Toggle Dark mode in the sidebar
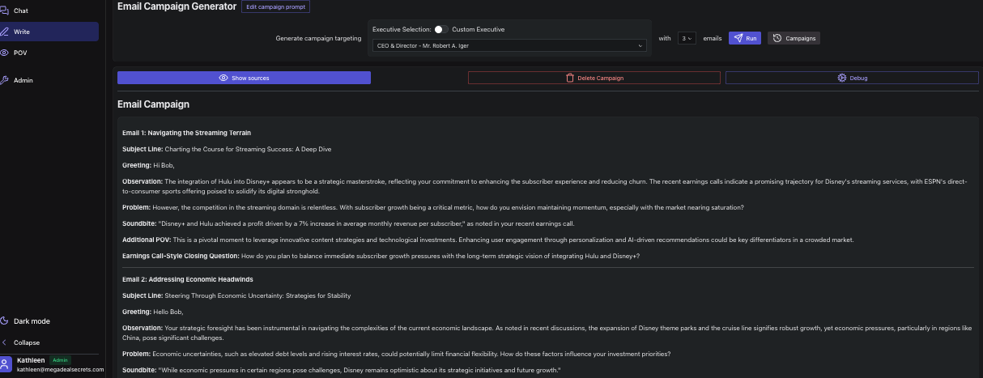The height and width of the screenshot is (378, 983). tap(31, 321)
